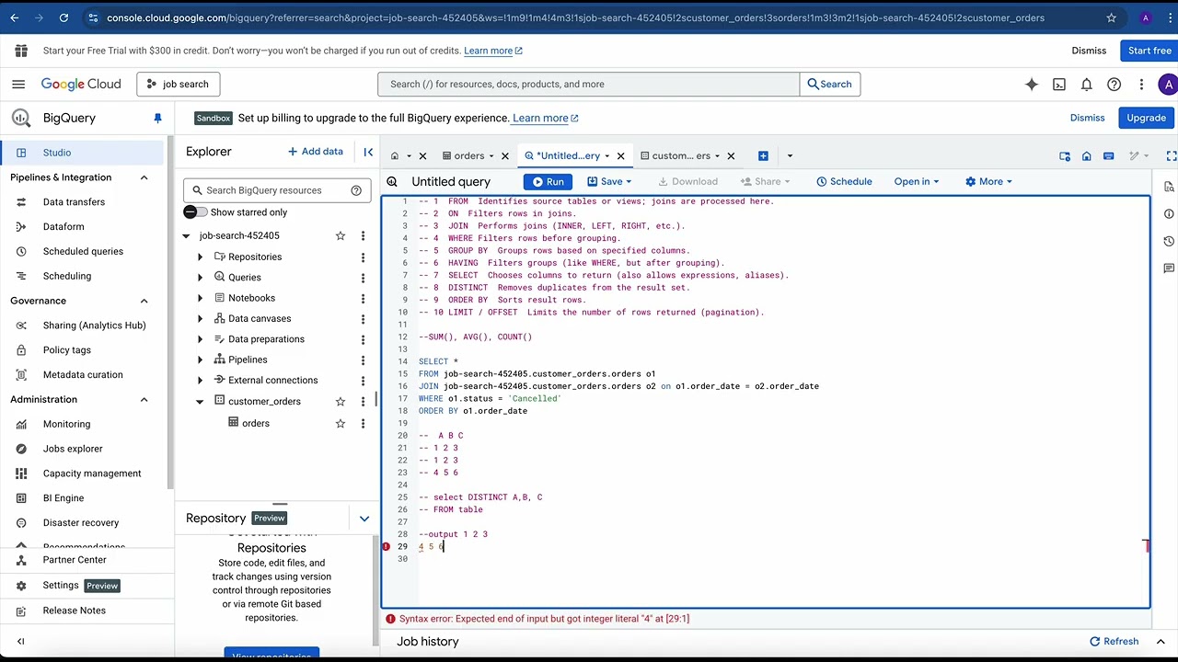The width and height of the screenshot is (1178, 662).
Task: Open actions menu for Notebooks row
Action: tap(363, 298)
